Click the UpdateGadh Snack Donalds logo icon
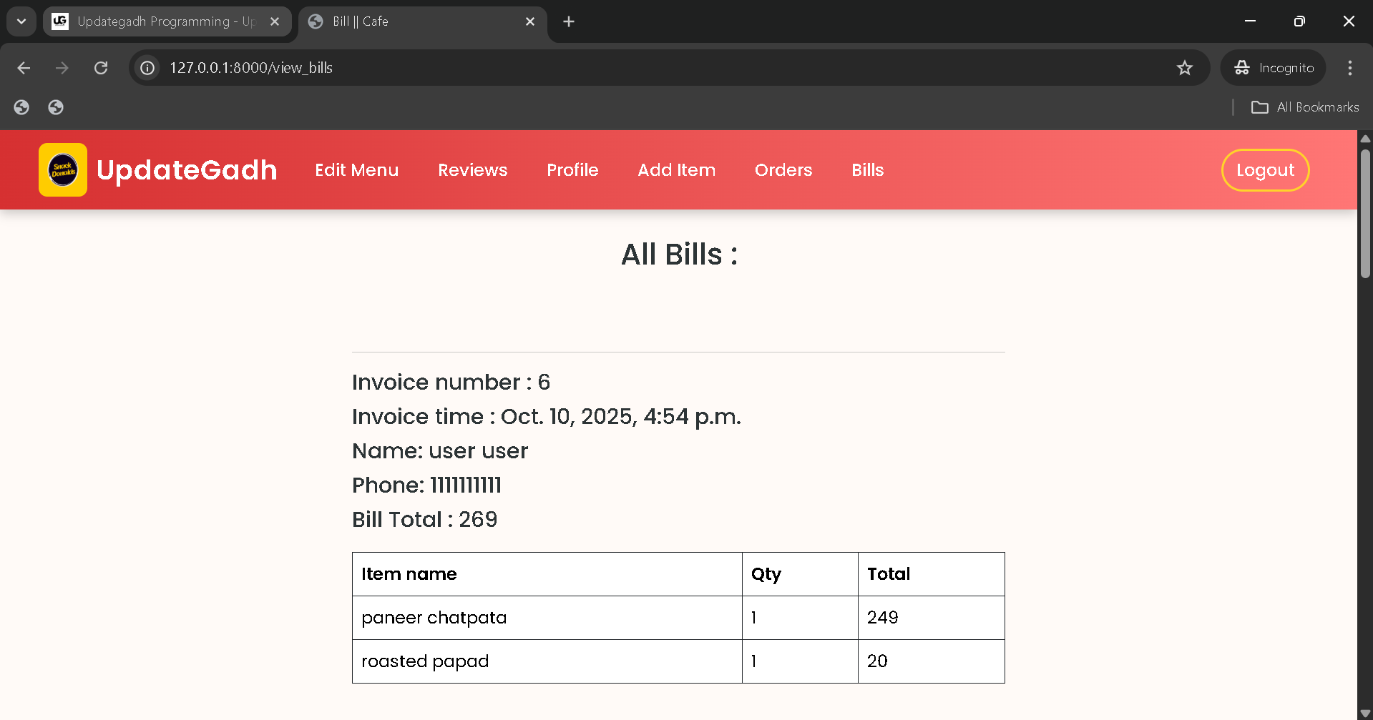The image size is (1373, 720). [63, 170]
